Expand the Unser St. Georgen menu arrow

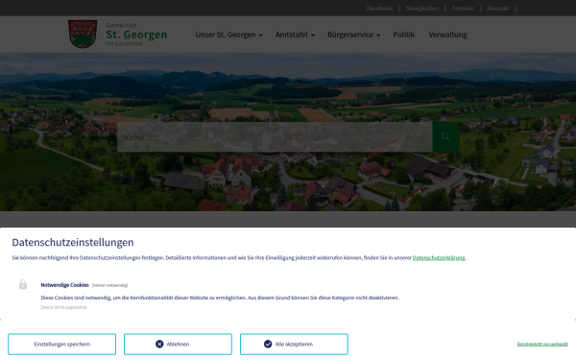point(261,36)
